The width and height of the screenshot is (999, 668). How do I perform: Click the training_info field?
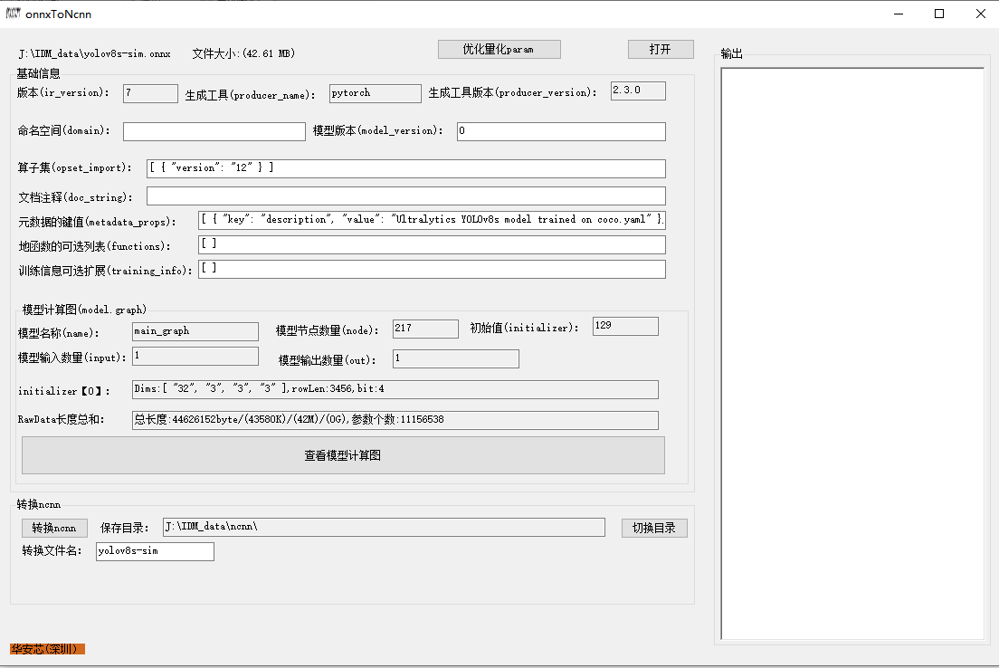point(432,269)
